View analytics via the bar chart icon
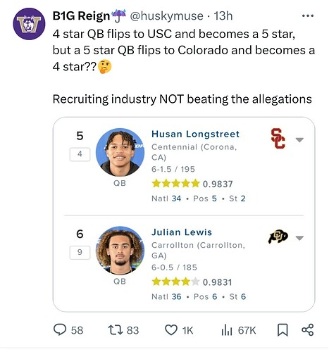 227,330
